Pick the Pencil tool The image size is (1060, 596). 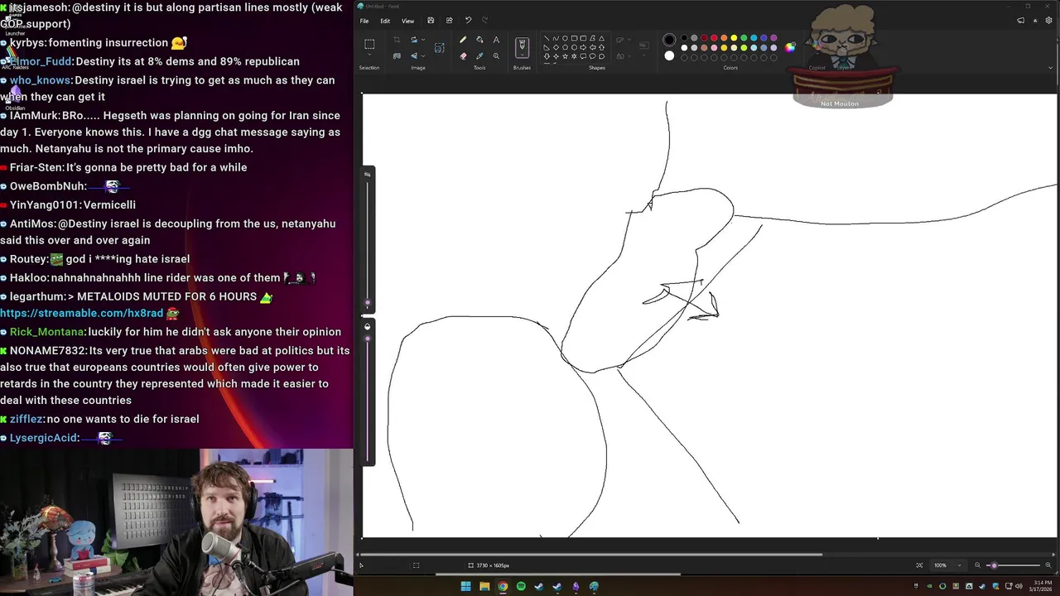463,40
